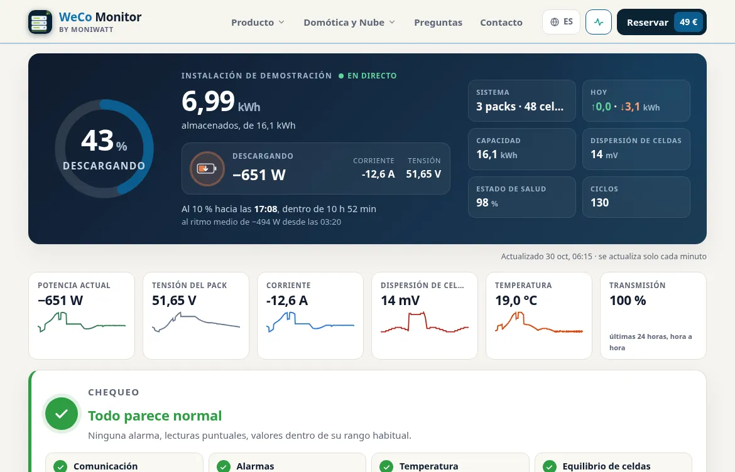
Task: Click the WeCo Monitor logo icon
Action: [40, 22]
